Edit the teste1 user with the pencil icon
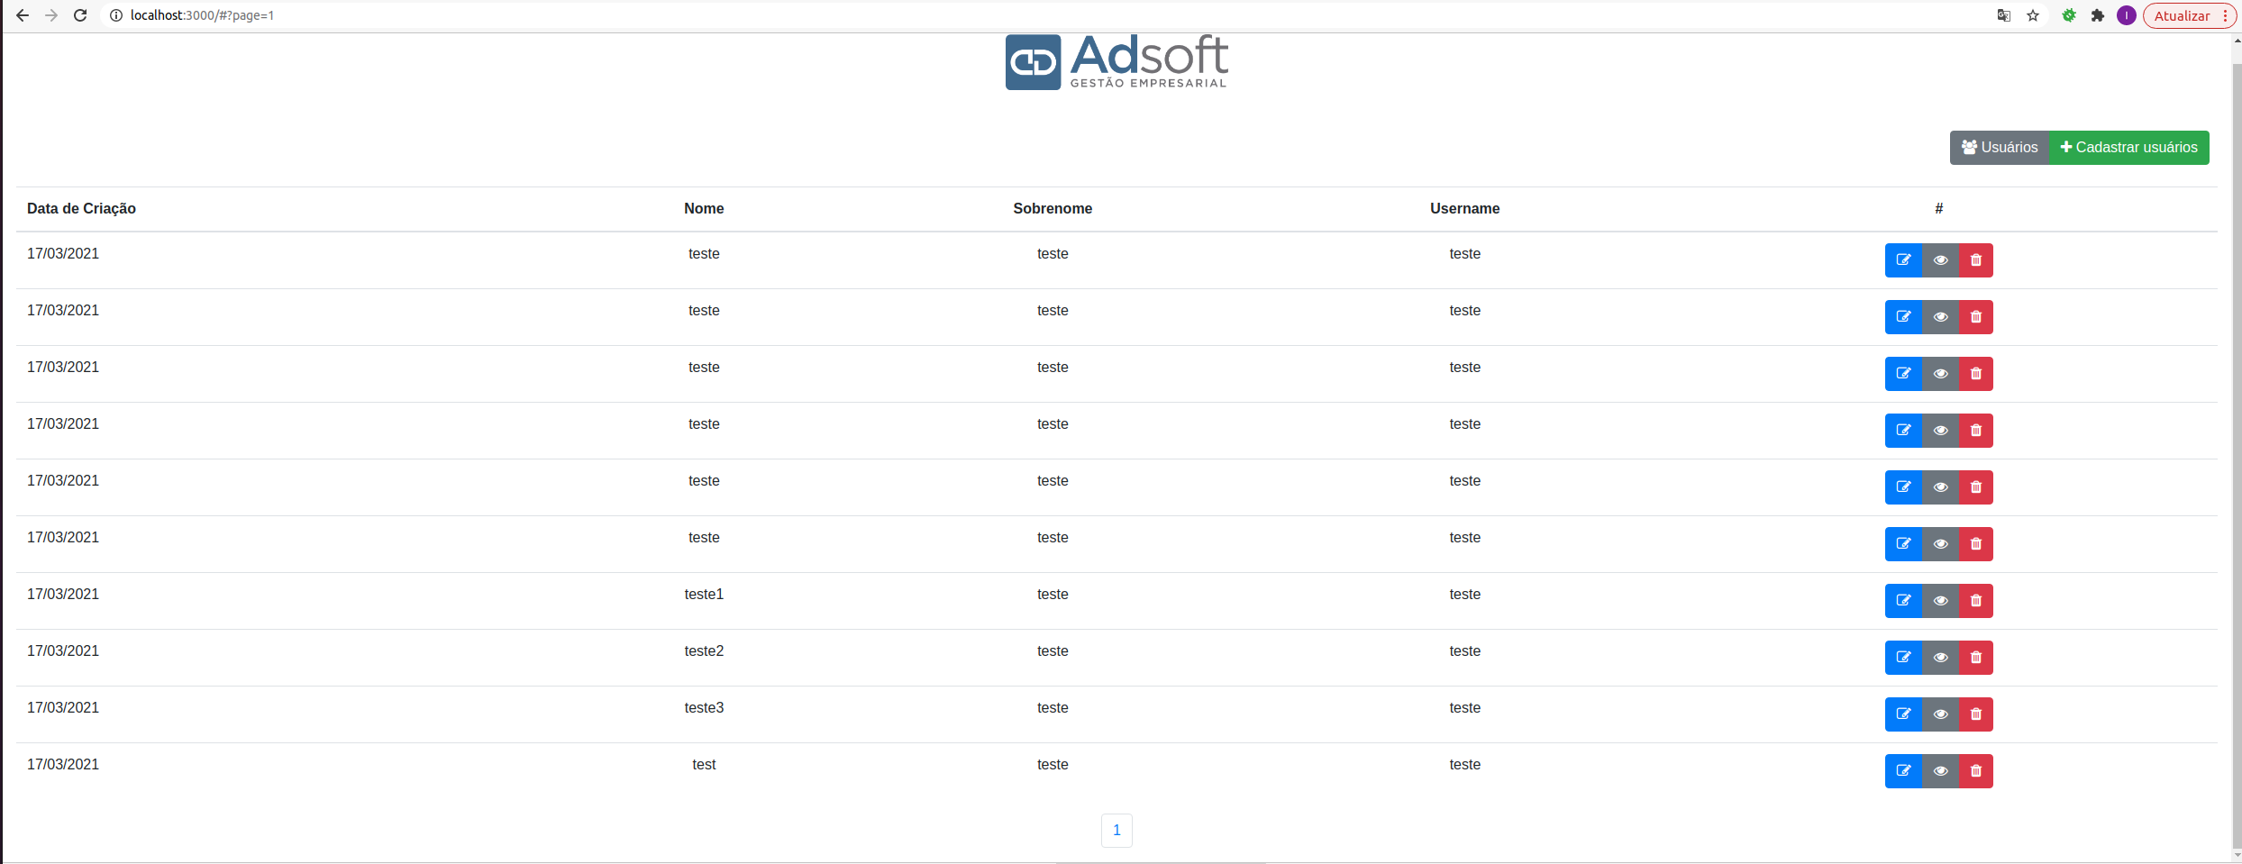This screenshot has height=864, width=2242. (1903, 600)
